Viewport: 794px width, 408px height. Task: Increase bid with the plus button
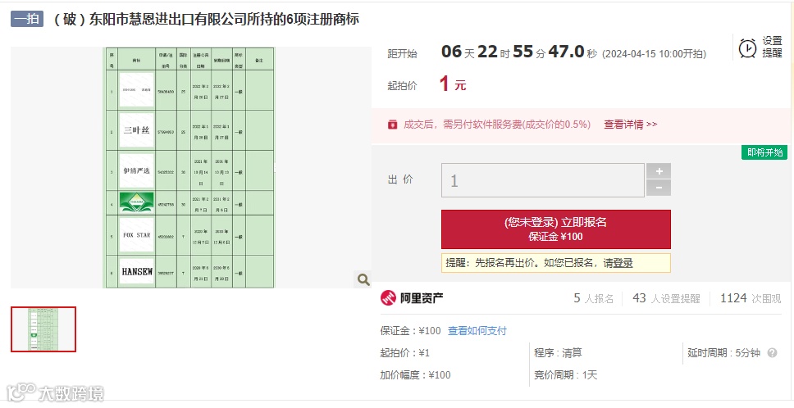pyautogui.click(x=659, y=171)
